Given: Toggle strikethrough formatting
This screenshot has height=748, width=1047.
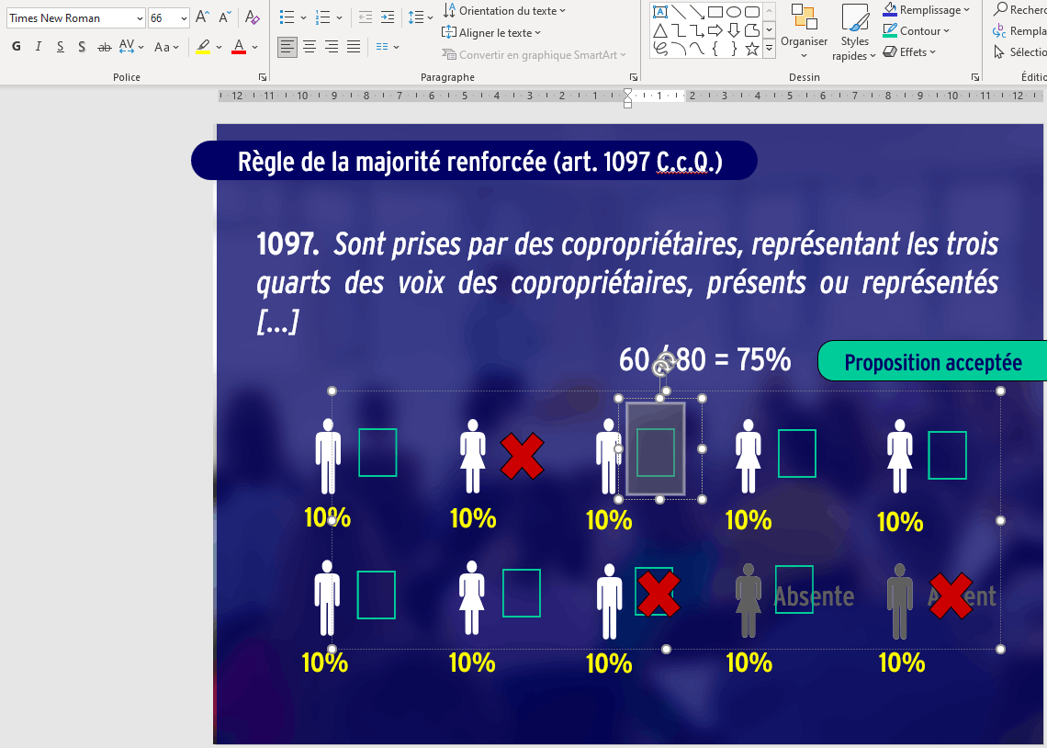Looking at the screenshot, I should point(104,46).
